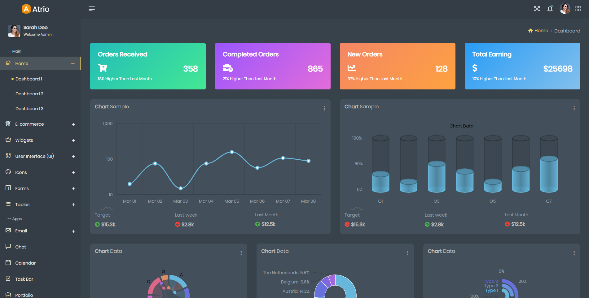Click the briefcase icon on Completed Orders card
589x298 pixels.
228,68
